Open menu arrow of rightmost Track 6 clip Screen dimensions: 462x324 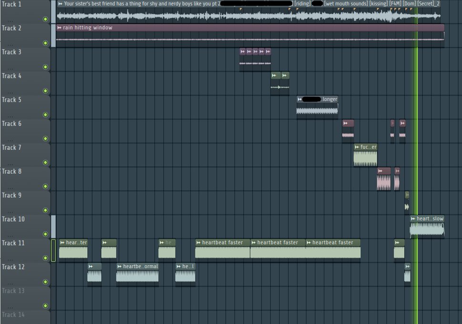(x=402, y=123)
